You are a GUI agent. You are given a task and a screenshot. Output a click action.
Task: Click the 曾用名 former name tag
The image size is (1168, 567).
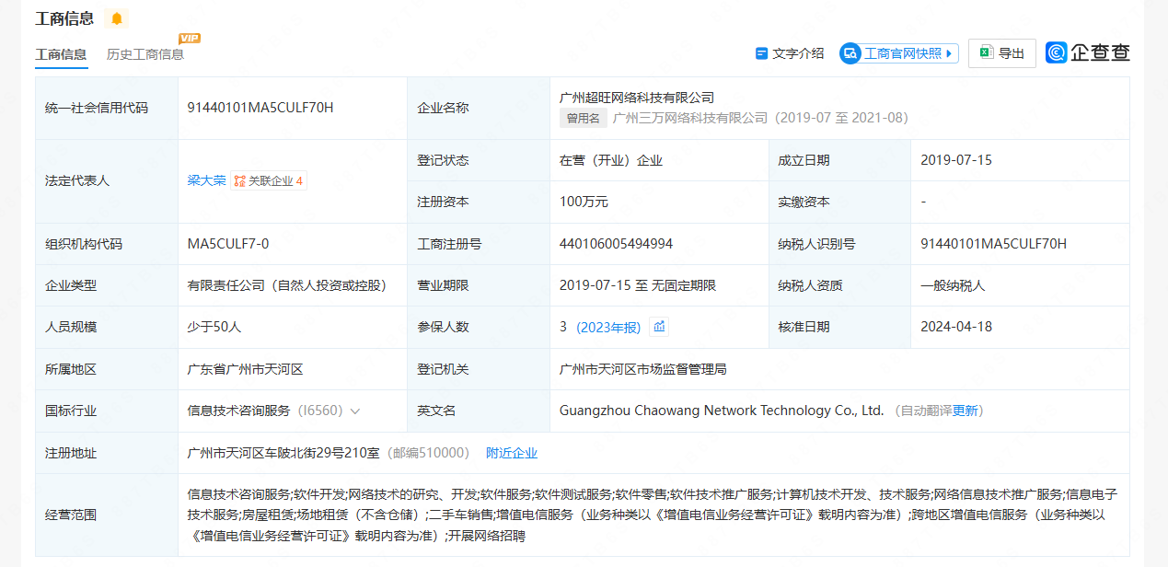click(x=584, y=118)
